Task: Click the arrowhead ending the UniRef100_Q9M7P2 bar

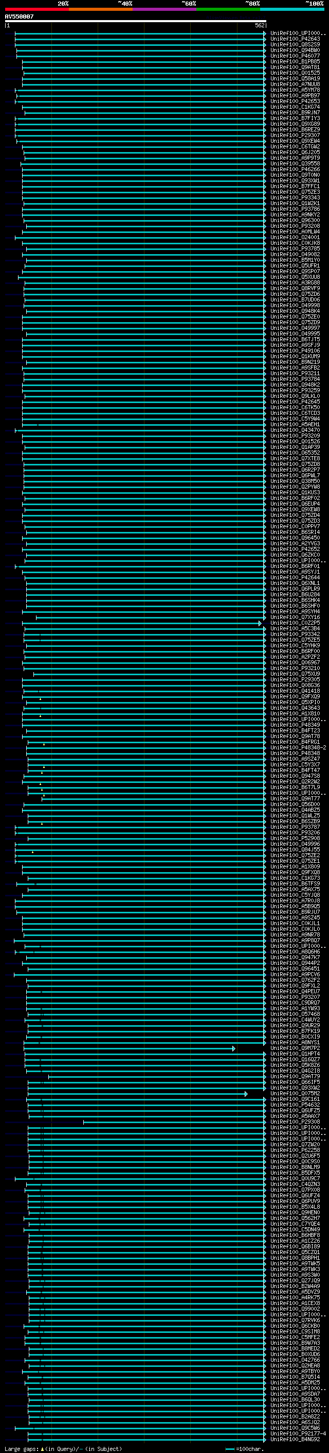Action: coord(234,1048)
